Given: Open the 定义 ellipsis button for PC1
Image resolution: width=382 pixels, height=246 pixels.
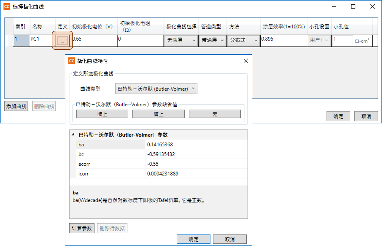Looking at the screenshot, I should (62, 41).
